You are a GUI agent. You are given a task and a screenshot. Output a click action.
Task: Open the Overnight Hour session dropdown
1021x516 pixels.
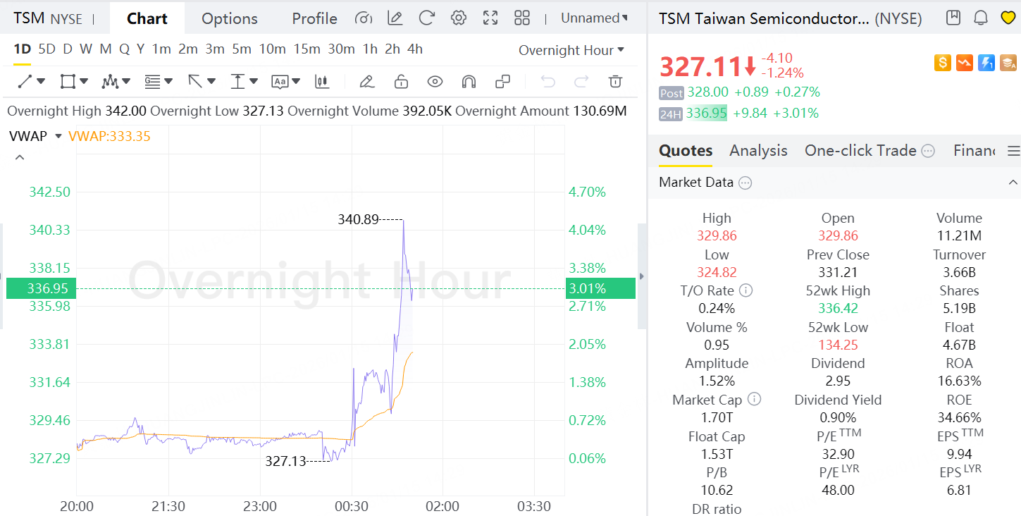[x=571, y=50]
